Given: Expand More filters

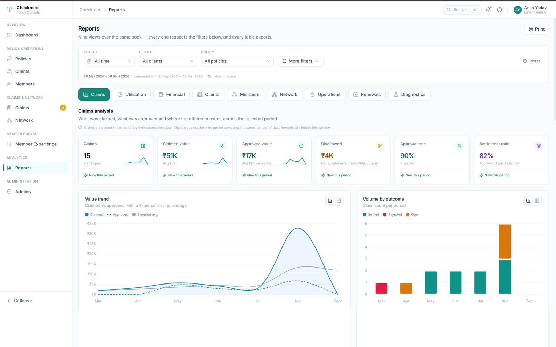Looking at the screenshot, I should [301, 61].
